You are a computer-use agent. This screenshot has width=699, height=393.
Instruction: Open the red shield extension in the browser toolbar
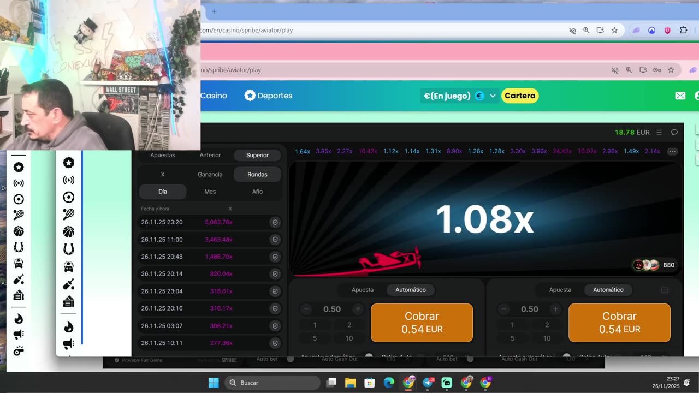click(667, 31)
